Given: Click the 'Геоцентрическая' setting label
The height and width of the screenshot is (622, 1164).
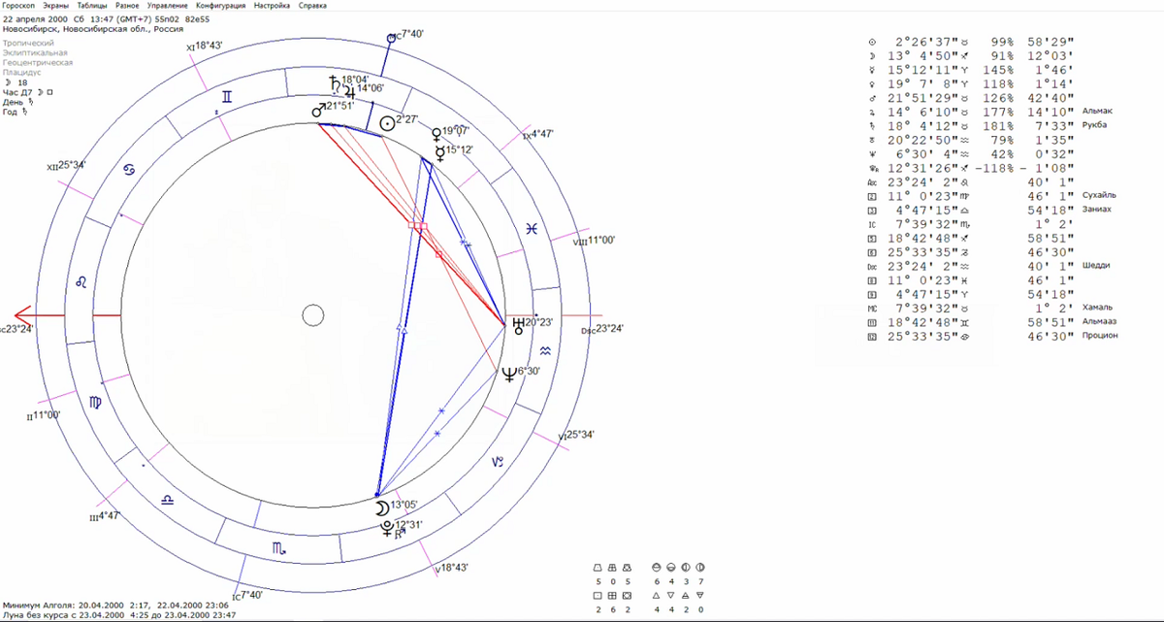Looking at the screenshot, I should (x=38, y=62).
